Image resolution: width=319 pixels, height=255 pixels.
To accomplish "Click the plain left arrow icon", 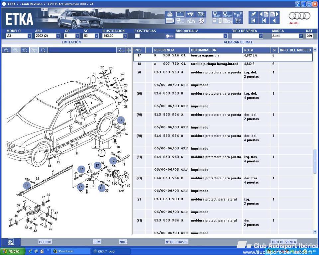I will 274,21.
